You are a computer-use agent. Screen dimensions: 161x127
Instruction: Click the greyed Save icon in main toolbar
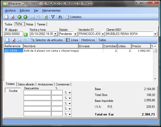click(33, 17)
